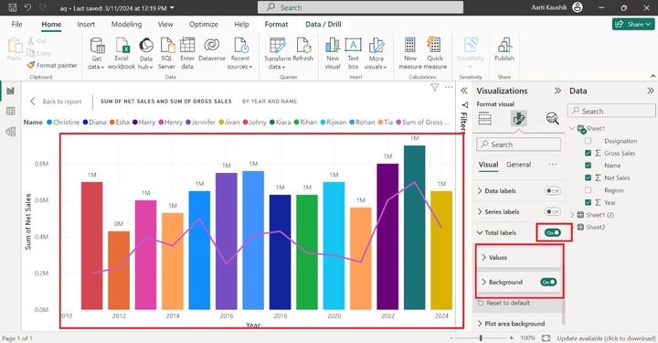Uncheck the Gross Sales field

click(x=588, y=154)
